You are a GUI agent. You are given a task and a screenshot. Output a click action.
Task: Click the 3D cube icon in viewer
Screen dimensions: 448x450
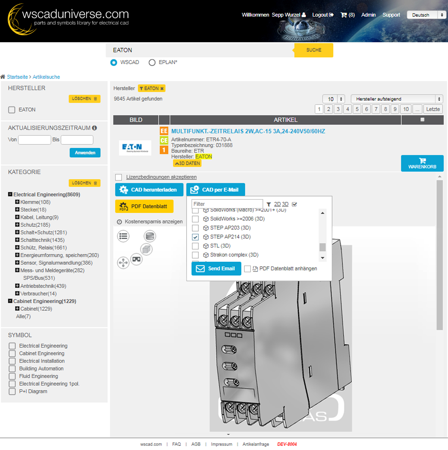click(146, 249)
